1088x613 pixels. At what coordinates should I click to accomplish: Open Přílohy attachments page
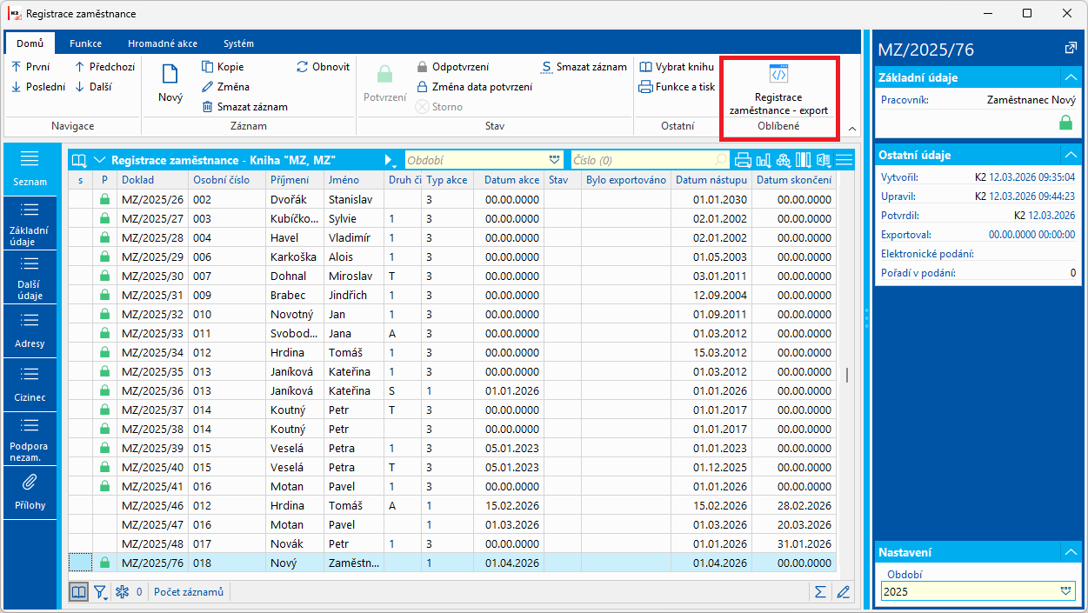30,493
